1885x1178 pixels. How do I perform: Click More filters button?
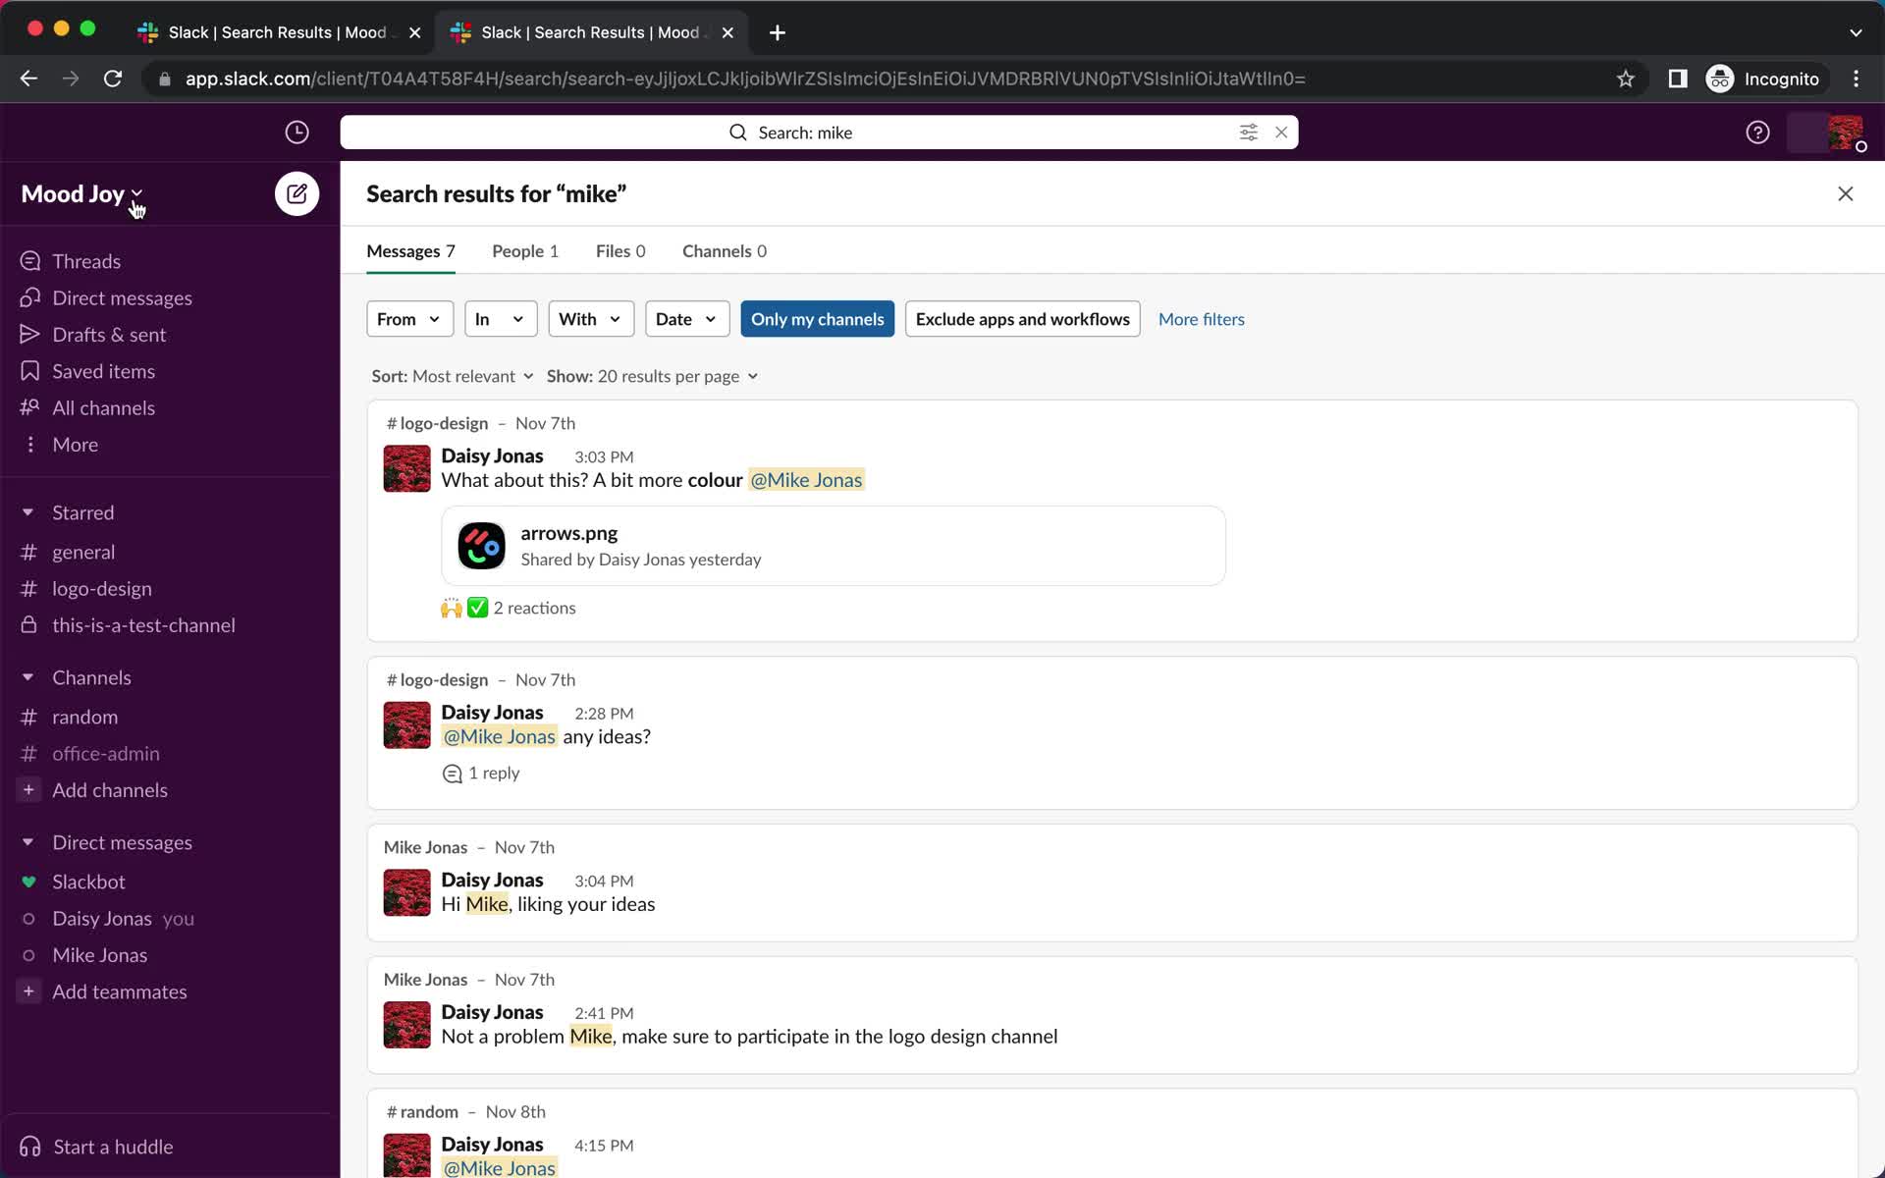point(1201,318)
